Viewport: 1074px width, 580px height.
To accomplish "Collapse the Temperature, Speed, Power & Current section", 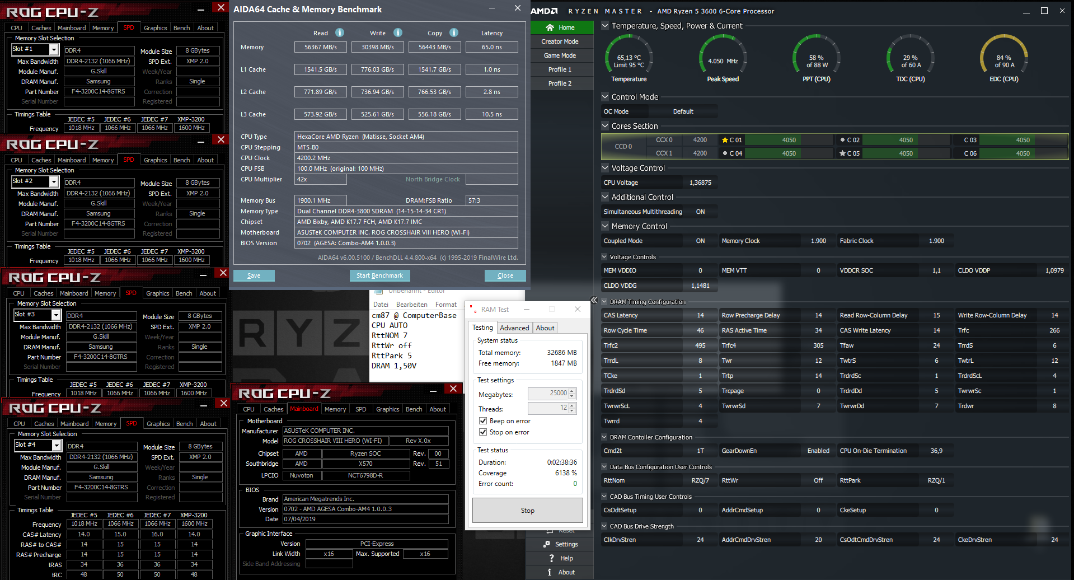I will click(x=605, y=26).
